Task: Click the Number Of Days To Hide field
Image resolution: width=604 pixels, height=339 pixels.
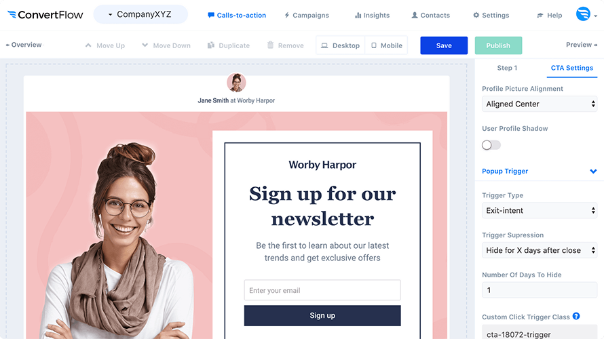Action: tap(540, 290)
